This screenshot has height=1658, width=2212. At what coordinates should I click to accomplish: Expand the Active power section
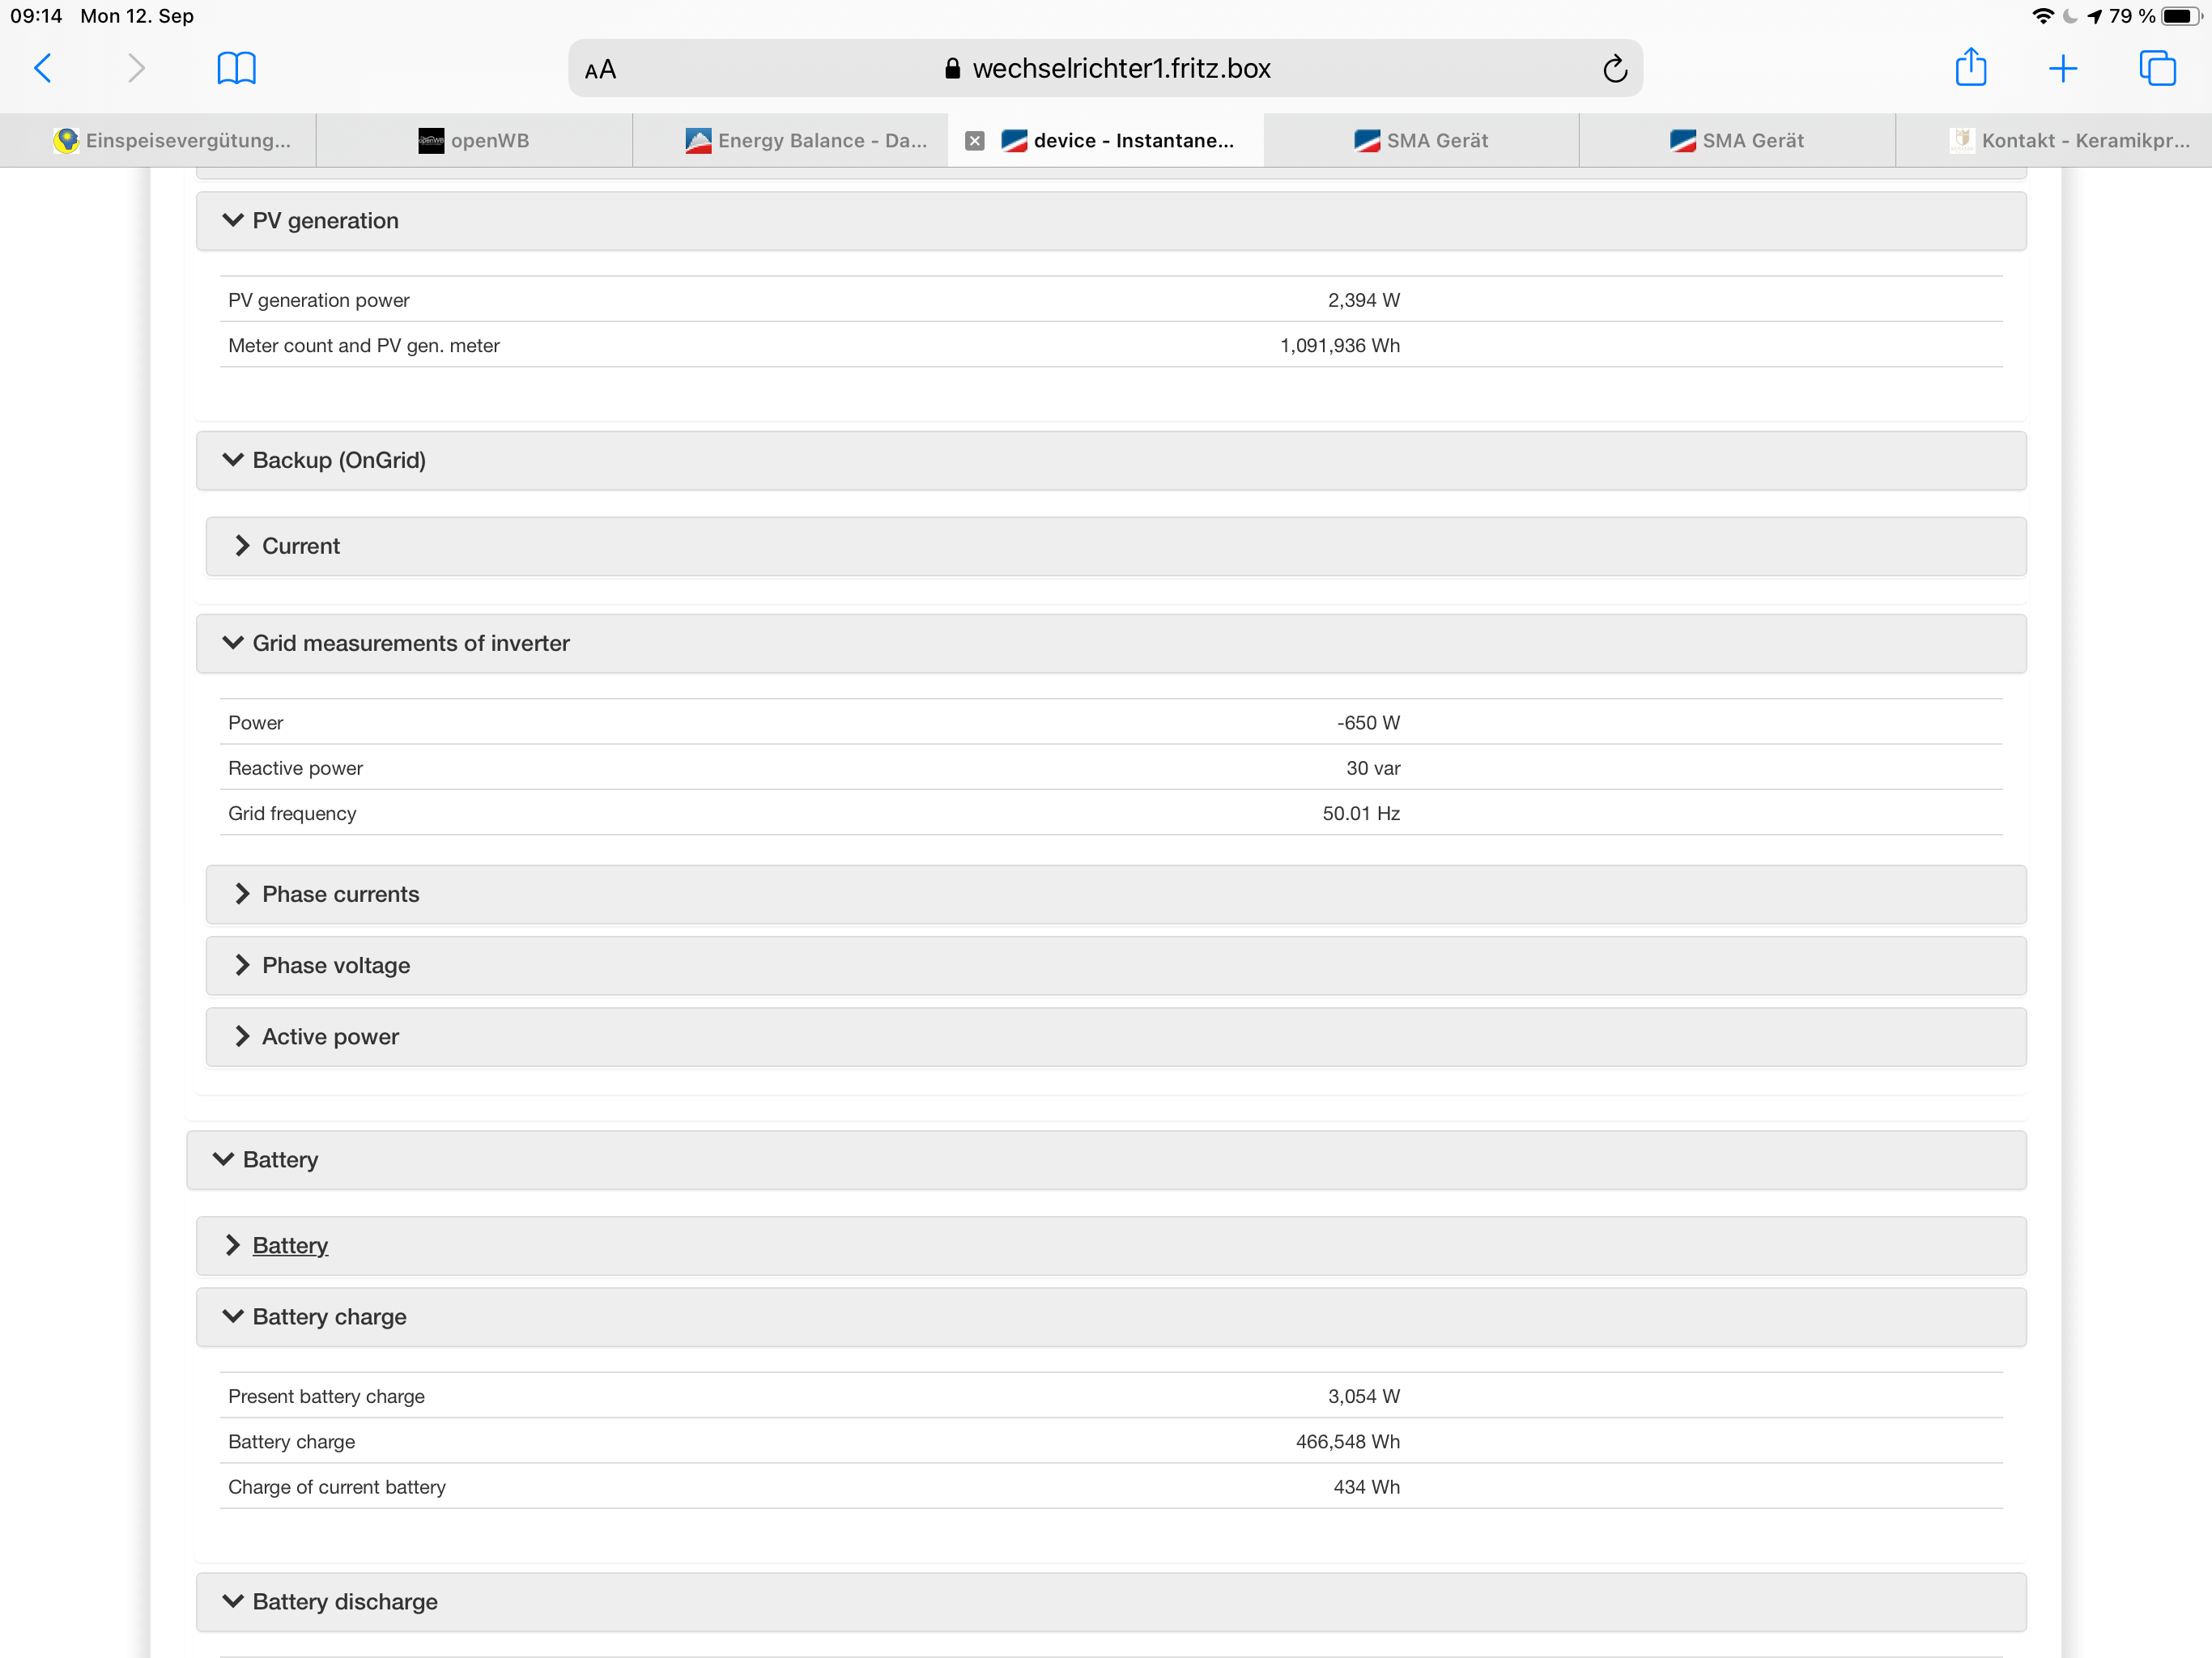coord(330,1036)
